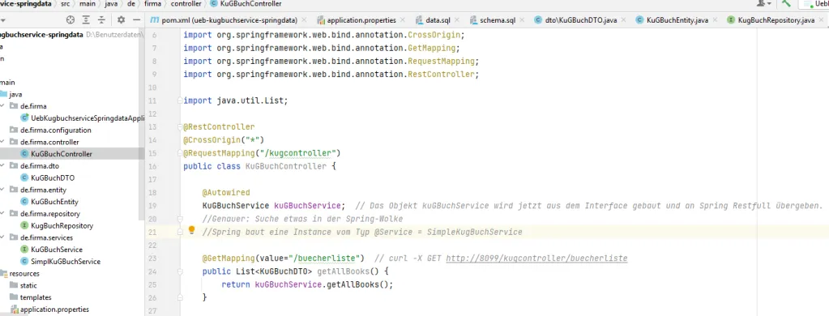Collapse the de.firma.controller package node
The height and width of the screenshot is (316, 829).
point(2,142)
